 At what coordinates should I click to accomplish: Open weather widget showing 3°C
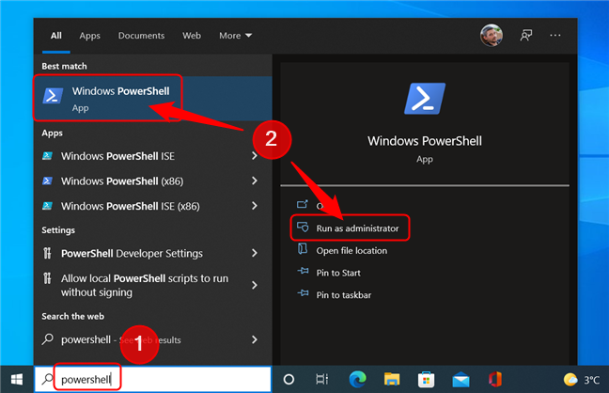click(582, 380)
